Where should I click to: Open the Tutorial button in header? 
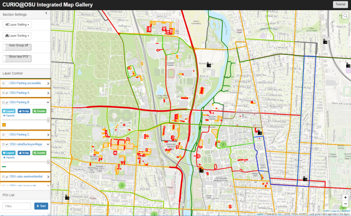pos(340,4)
